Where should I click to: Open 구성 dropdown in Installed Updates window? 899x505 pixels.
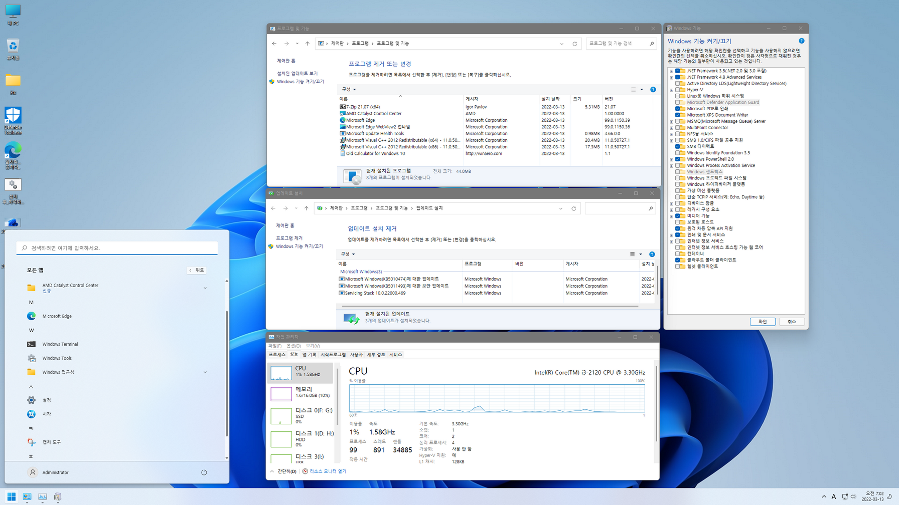(348, 254)
